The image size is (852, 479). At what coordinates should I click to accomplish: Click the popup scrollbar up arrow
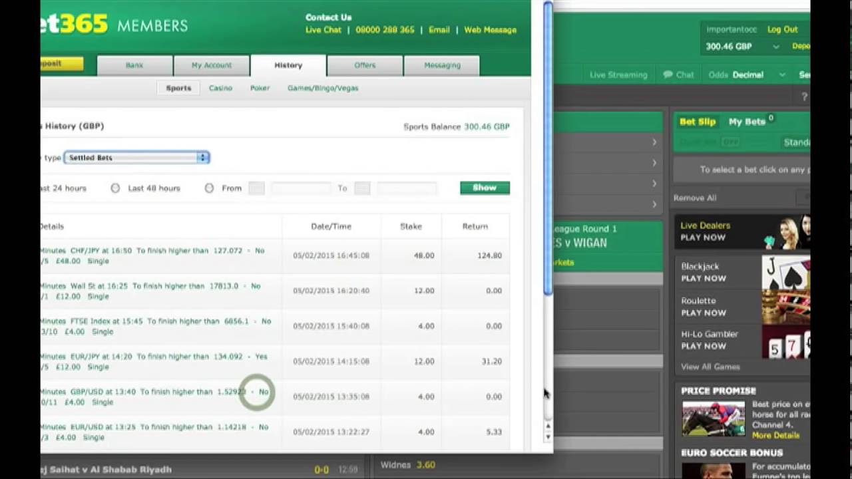coord(548,426)
